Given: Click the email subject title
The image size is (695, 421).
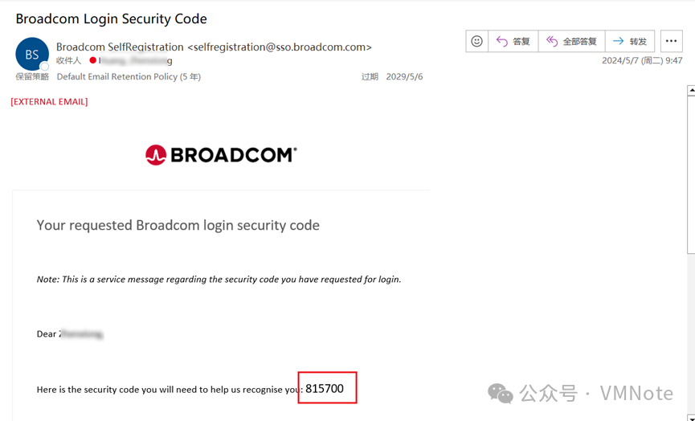Looking at the screenshot, I should 111,18.
